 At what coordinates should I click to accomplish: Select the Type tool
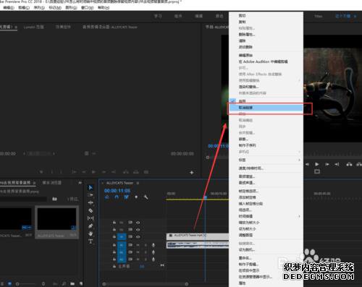coord(90,241)
